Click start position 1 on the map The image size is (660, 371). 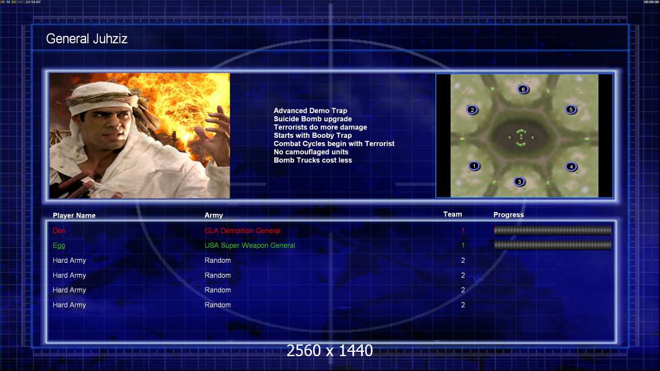point(474,166)
